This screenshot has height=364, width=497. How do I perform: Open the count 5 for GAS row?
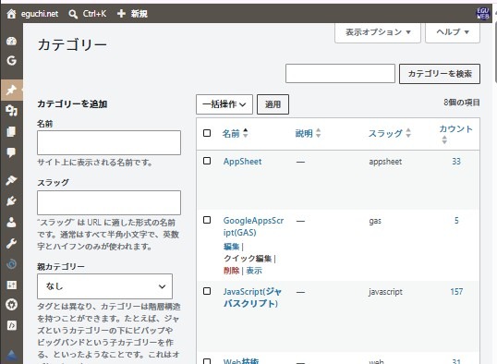pos(456,221)
